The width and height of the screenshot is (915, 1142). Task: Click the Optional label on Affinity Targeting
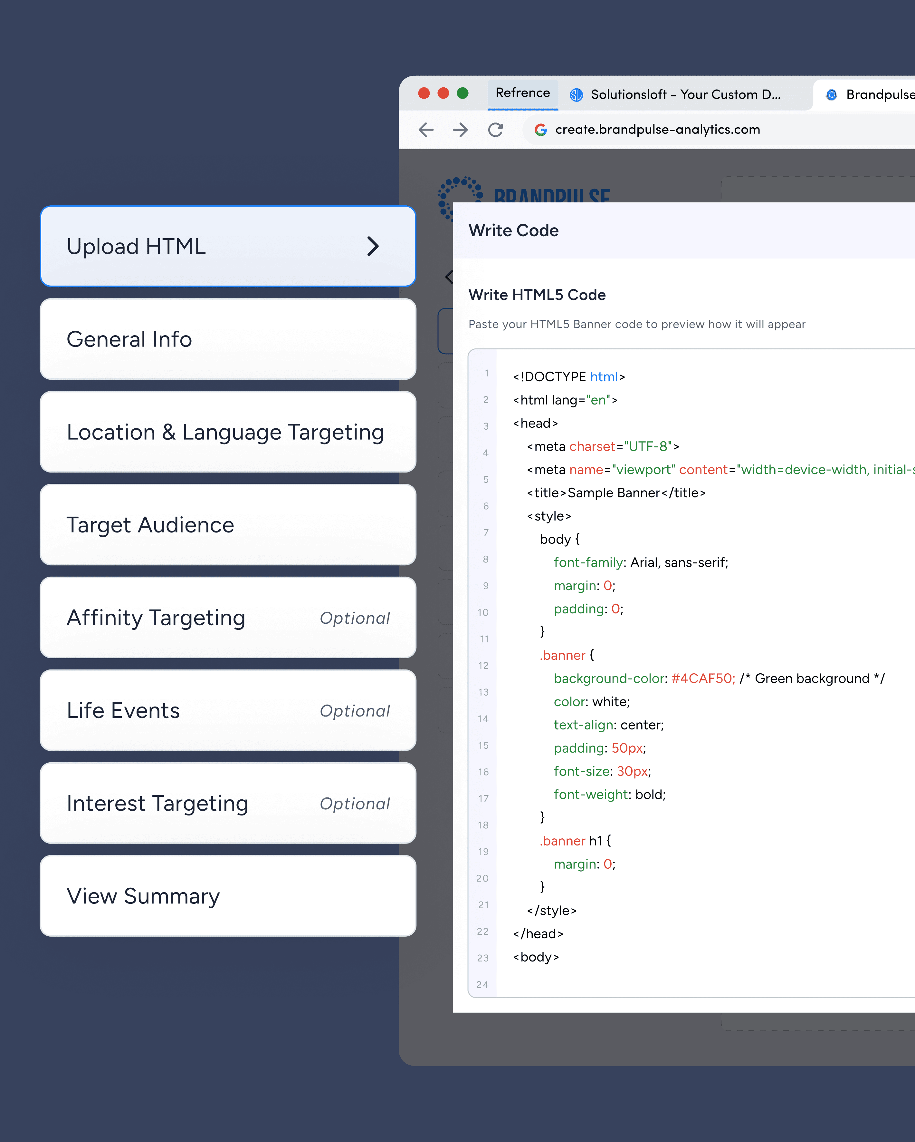(x=355, y=618)
